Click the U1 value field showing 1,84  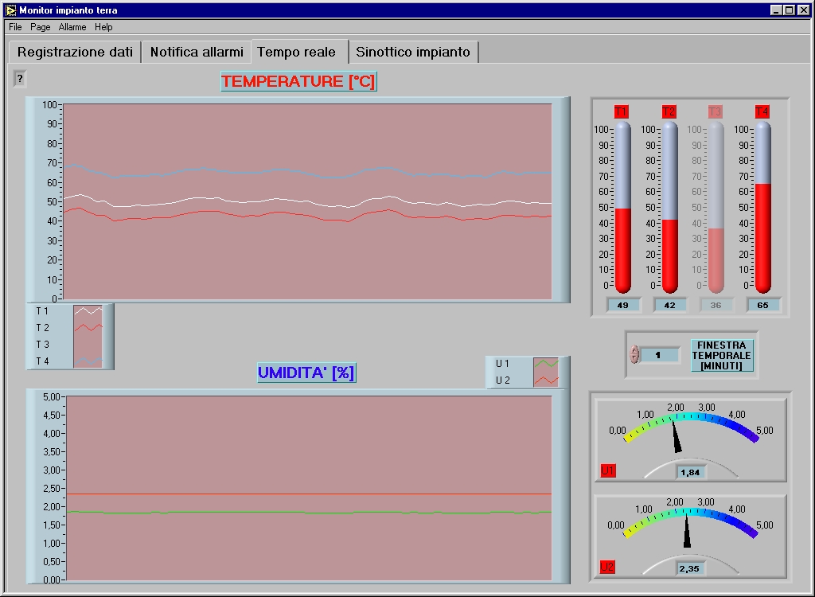(x=690, y=473)
